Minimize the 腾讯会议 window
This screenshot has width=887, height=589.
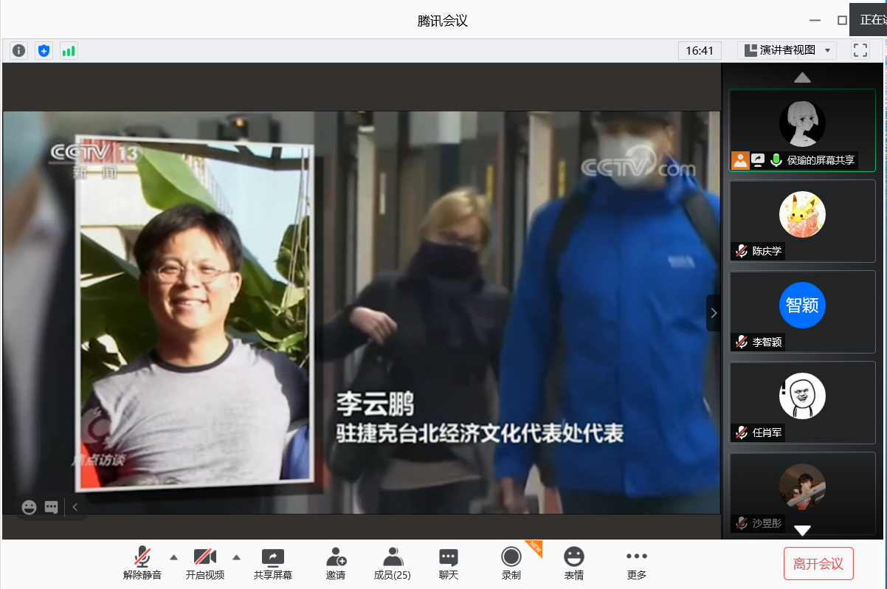[x=815, y=21]
